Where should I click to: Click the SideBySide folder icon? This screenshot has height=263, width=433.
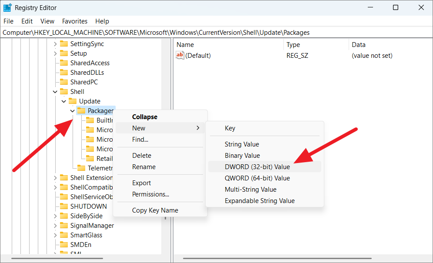click(64, 216)
